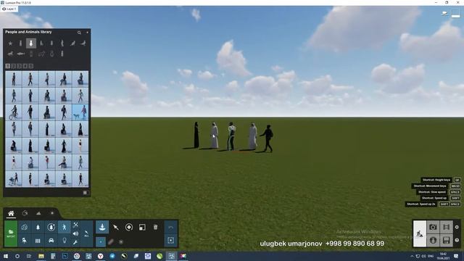
Task: Open the Windows notification center
Action: click(456, 256)
